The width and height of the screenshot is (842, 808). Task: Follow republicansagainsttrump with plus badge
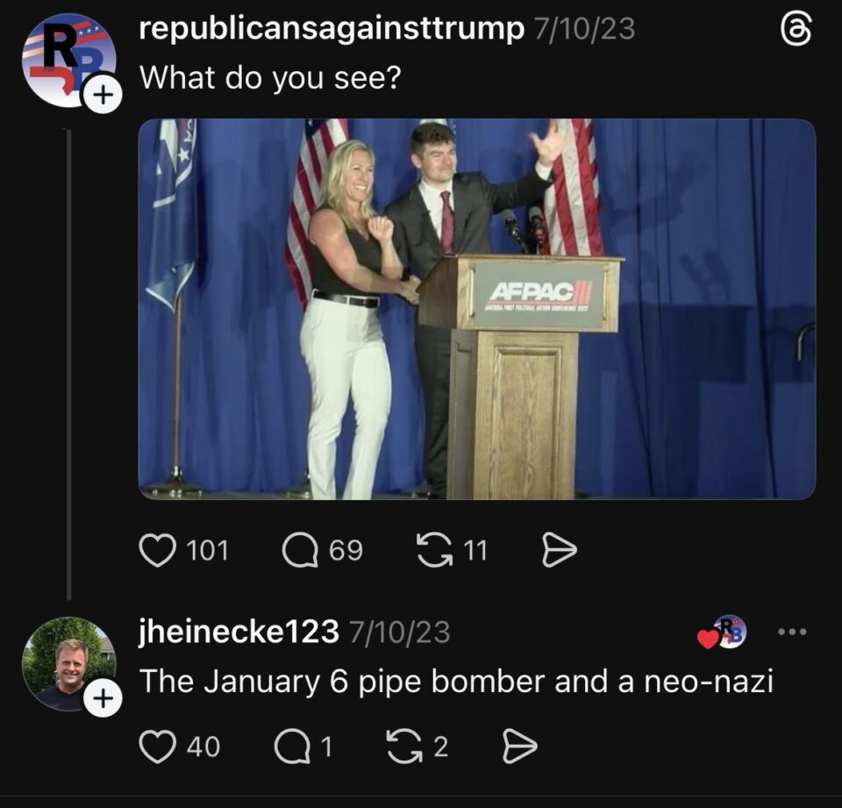(103, 97)
